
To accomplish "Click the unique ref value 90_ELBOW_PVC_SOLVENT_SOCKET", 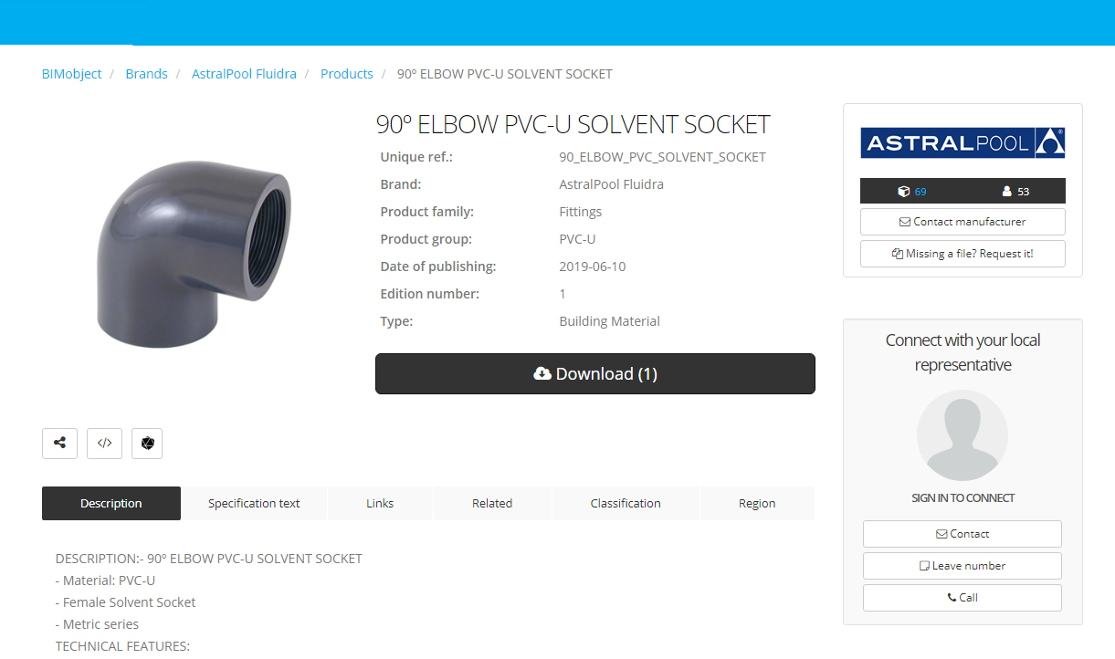I will tap(662, 157).
